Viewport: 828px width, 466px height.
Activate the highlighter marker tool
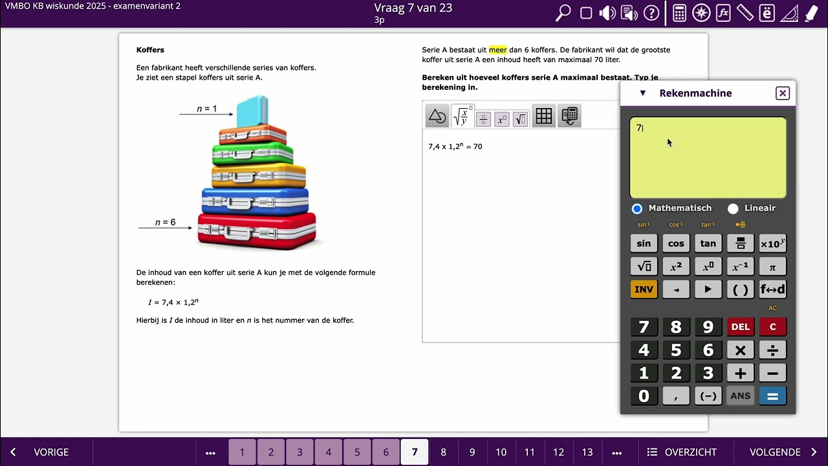811,13
